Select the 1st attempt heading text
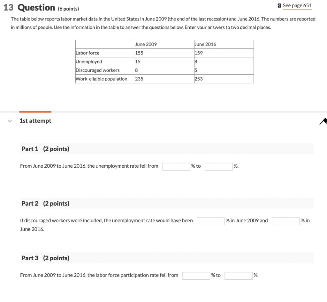 (x=35, y=121)
